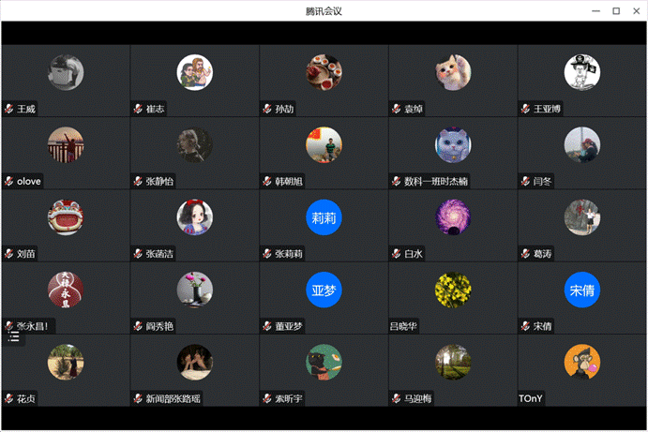Select the blue 莉莉 avatar circle
This screenshot has width=648, height=432.
coord(324,217)
